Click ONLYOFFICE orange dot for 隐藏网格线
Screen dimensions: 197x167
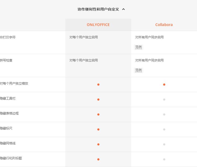click(98, 144)
